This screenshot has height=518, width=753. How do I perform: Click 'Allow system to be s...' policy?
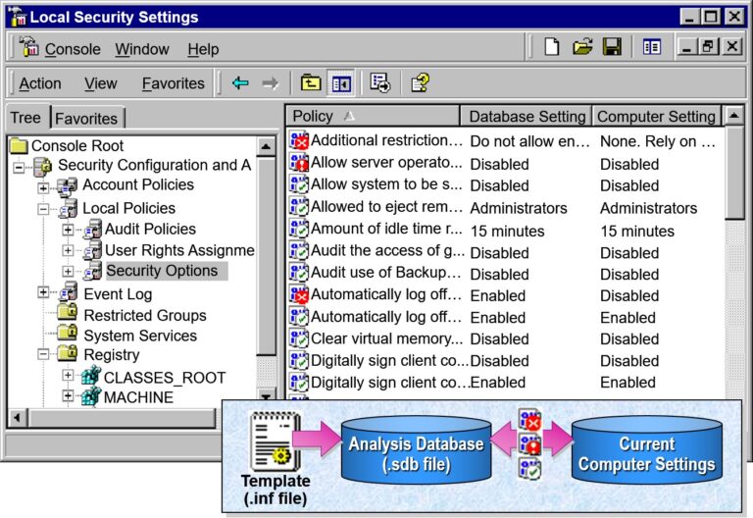(x=386, y=184)
